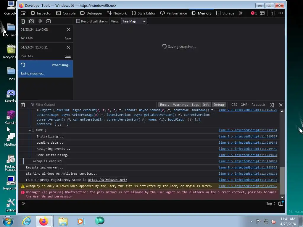
Task: Toggle the CSS filter
Action: [x=234, y=105]
